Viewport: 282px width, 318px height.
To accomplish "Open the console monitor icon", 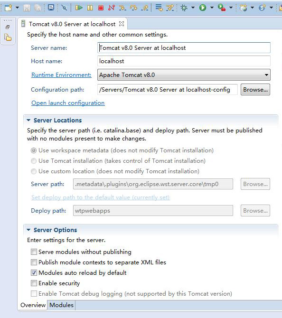I will [51, 8].
